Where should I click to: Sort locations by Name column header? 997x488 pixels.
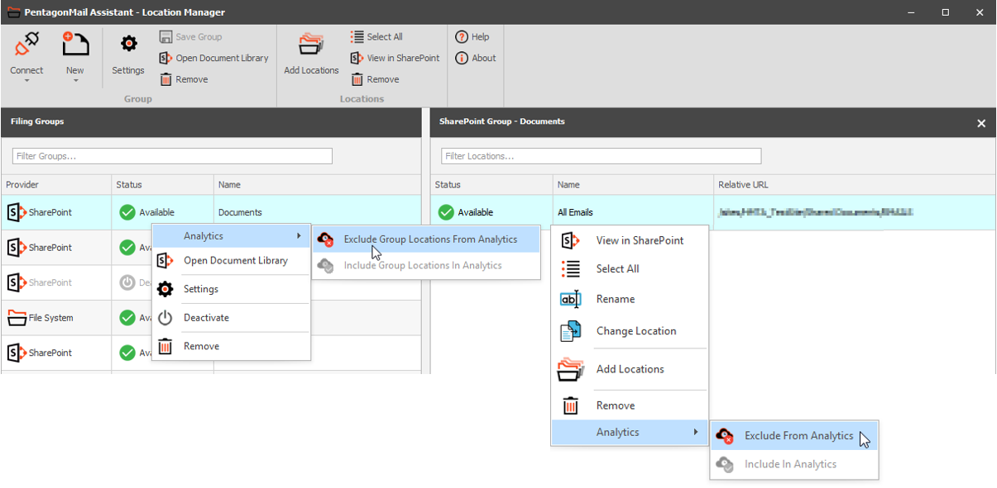coord(633,185)
